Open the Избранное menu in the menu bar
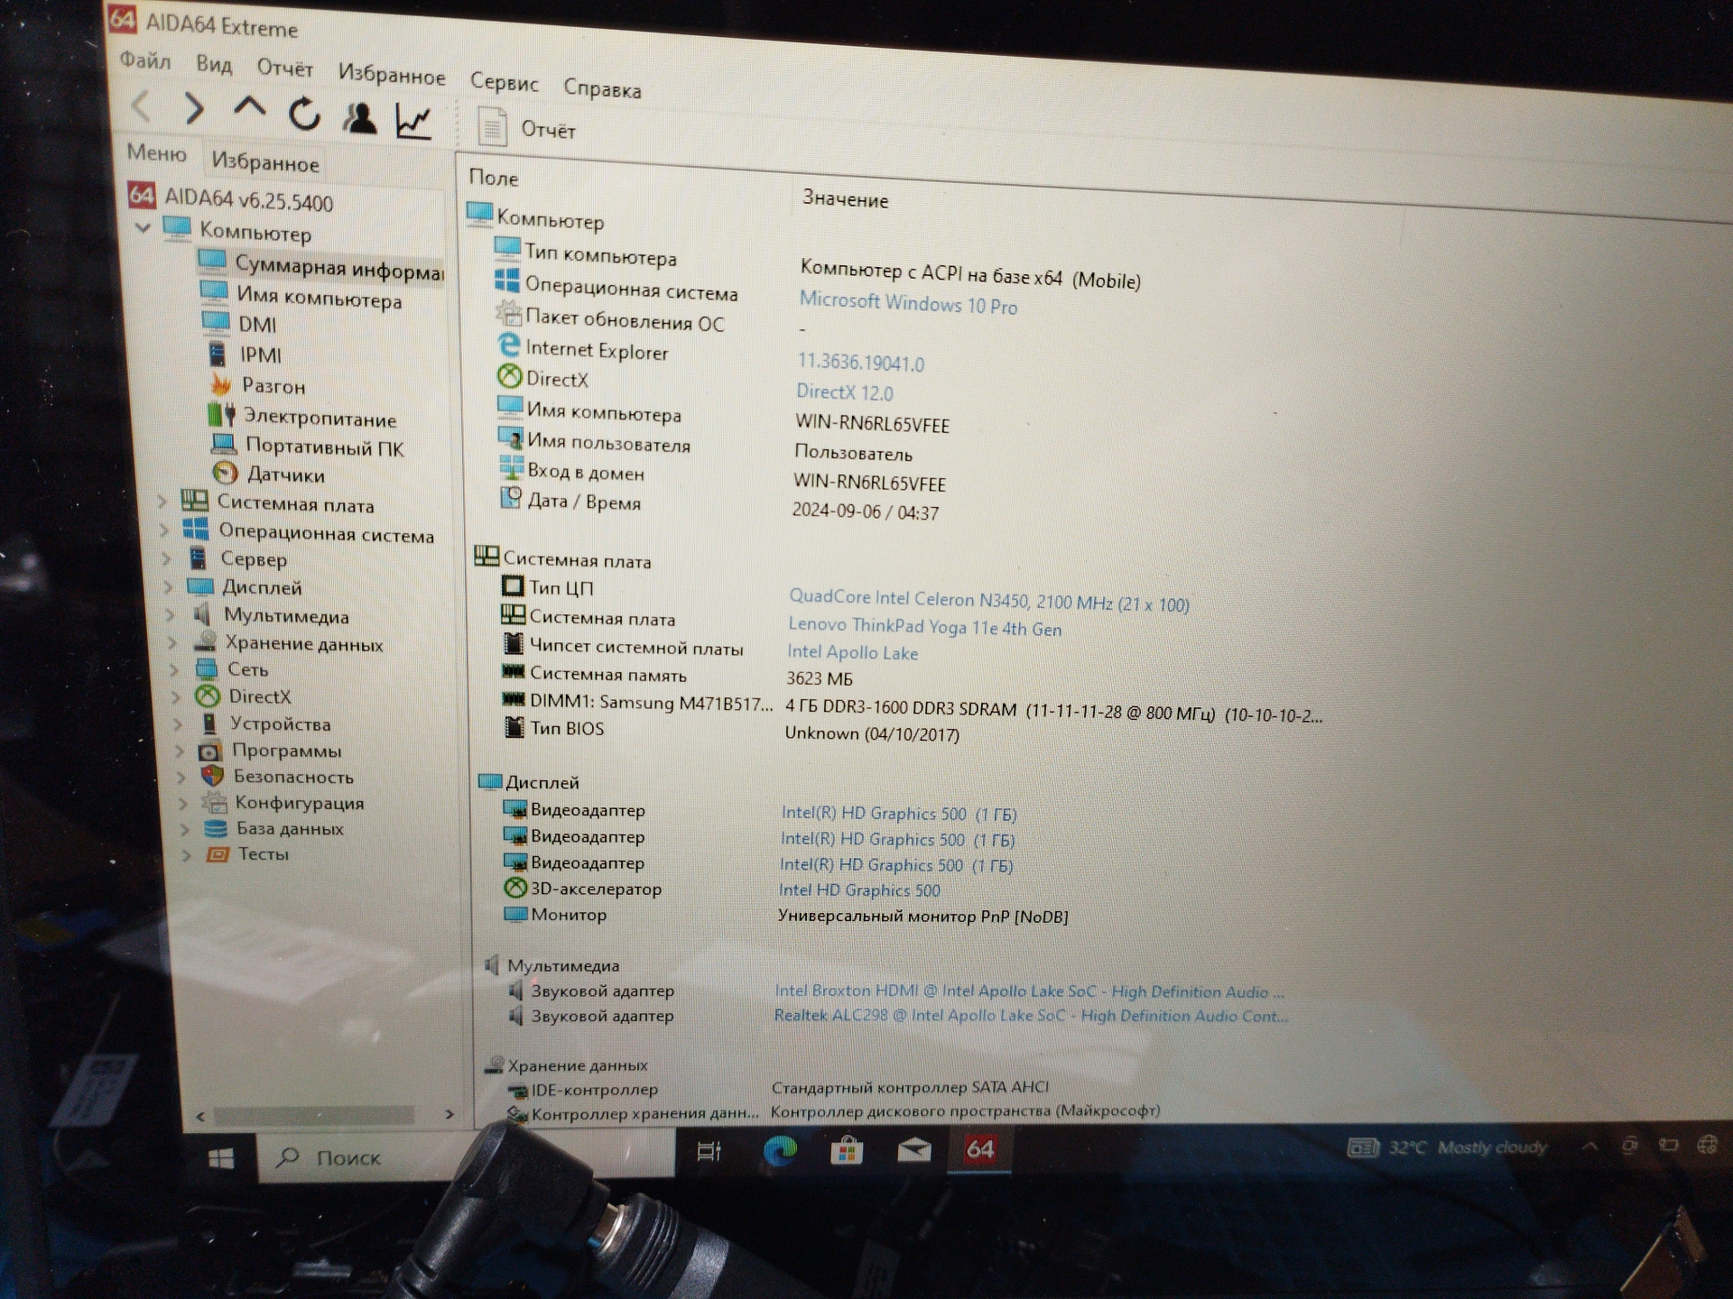 (392, 74)
